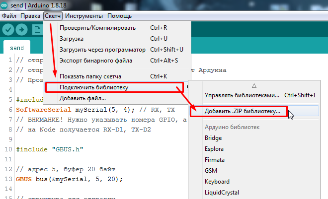Image resolution: width=328 pixels, height=199 pixels.
Task: Click GBUS bus(&mySerial, 5, 20); line
Action: tap(69, 179)
